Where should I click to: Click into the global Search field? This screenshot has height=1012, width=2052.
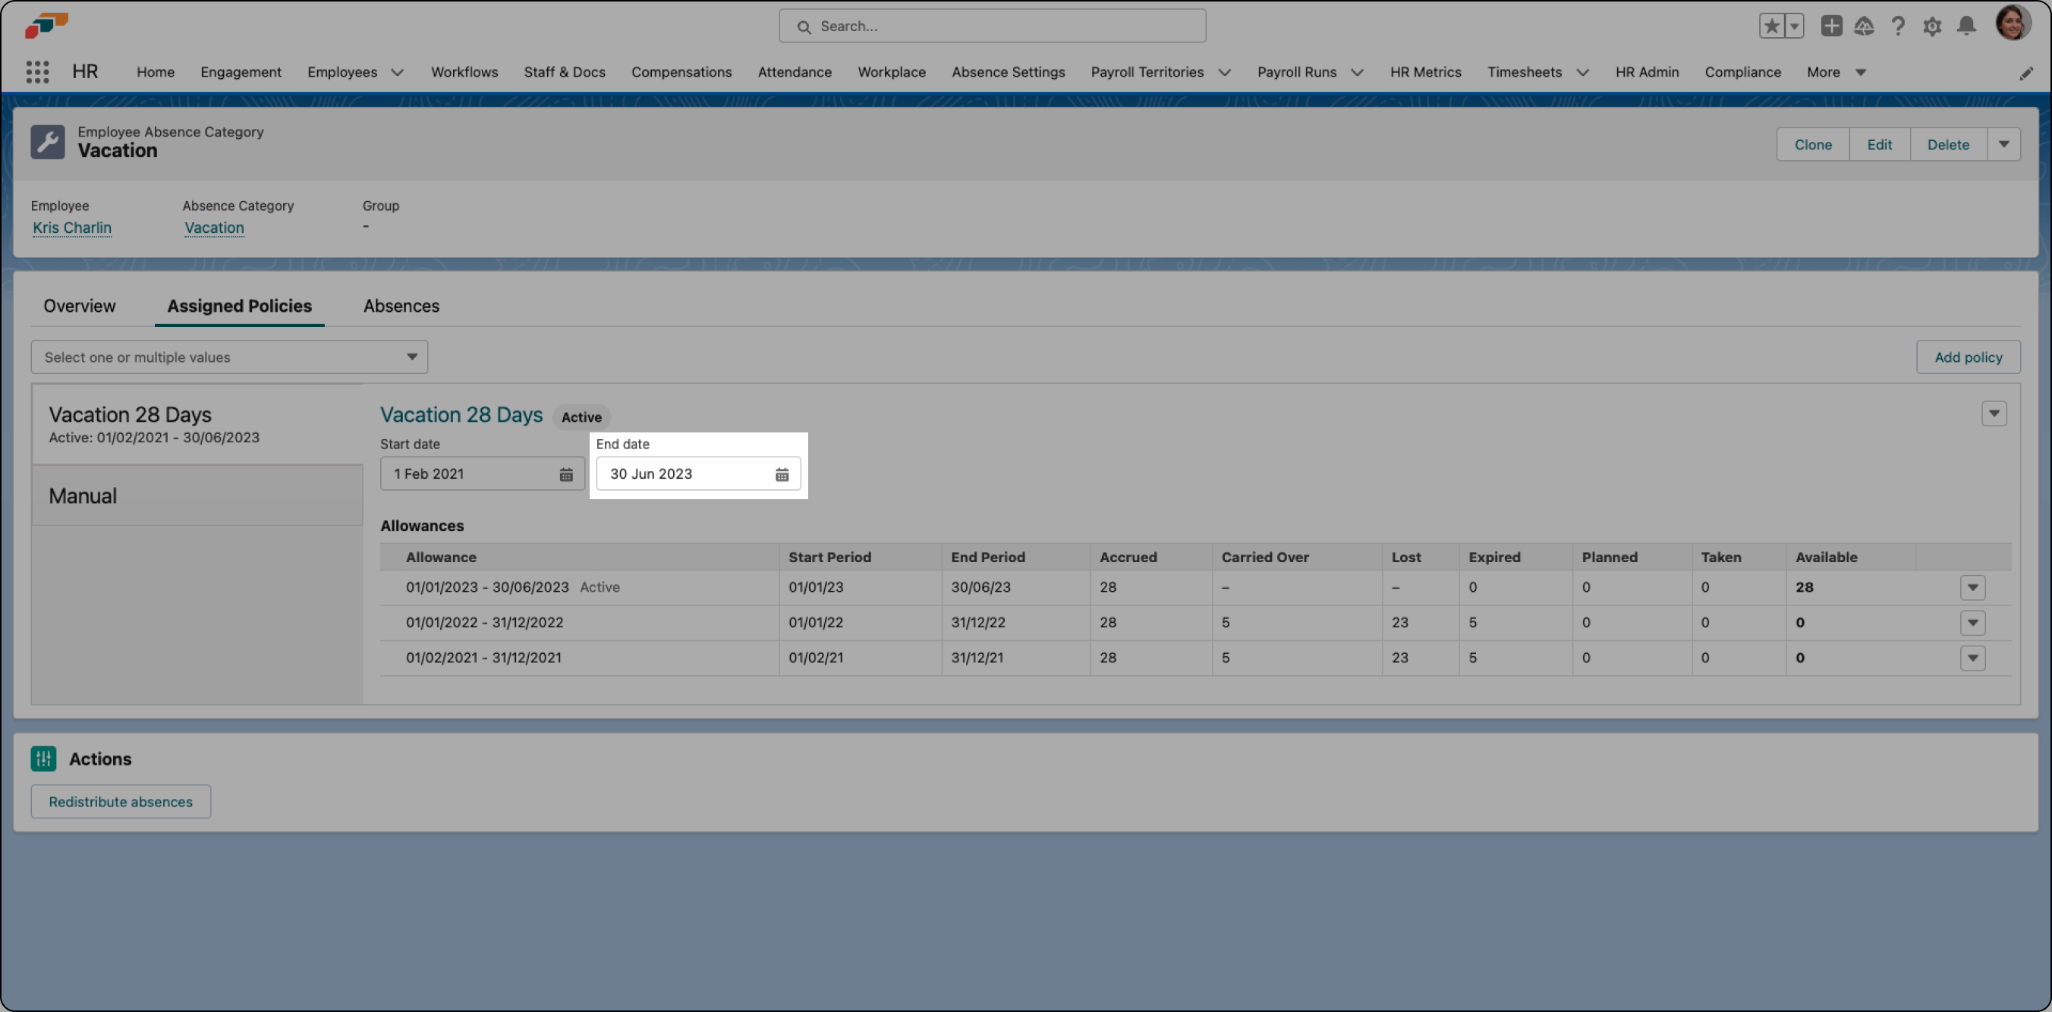click(x=992, y=27)
